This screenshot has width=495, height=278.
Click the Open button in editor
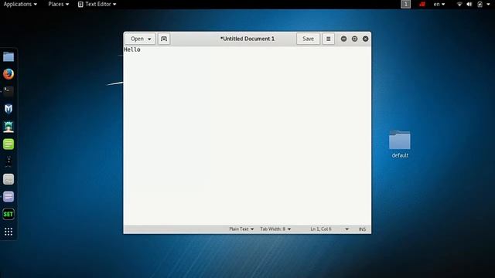click(140, 39)
